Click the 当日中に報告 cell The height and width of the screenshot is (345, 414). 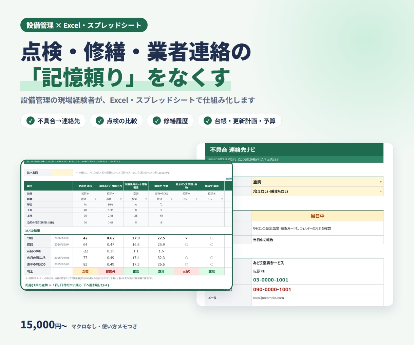click(x=317, y=240)
